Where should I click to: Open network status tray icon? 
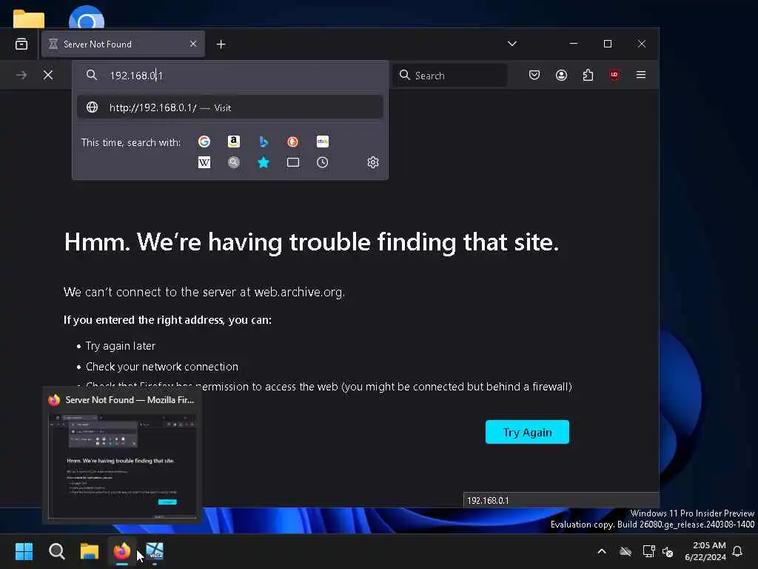648,551
